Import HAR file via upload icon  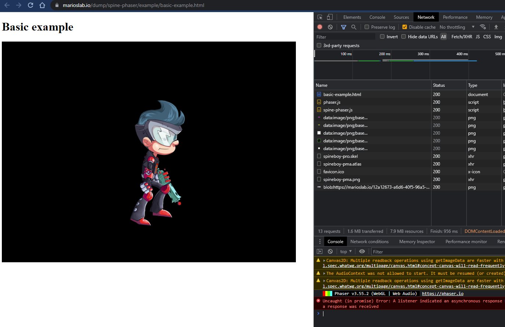pyautogui.click(x=496, y=27)
